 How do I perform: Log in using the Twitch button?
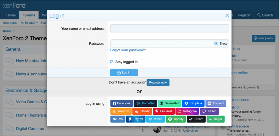tap(210, 111)
